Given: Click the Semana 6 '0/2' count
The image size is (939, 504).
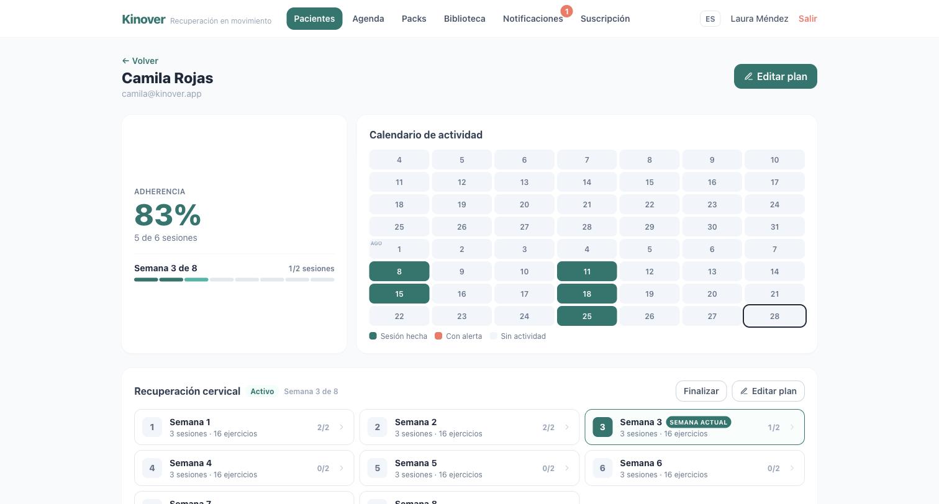Looking at the screenshot, I should 773,468.
